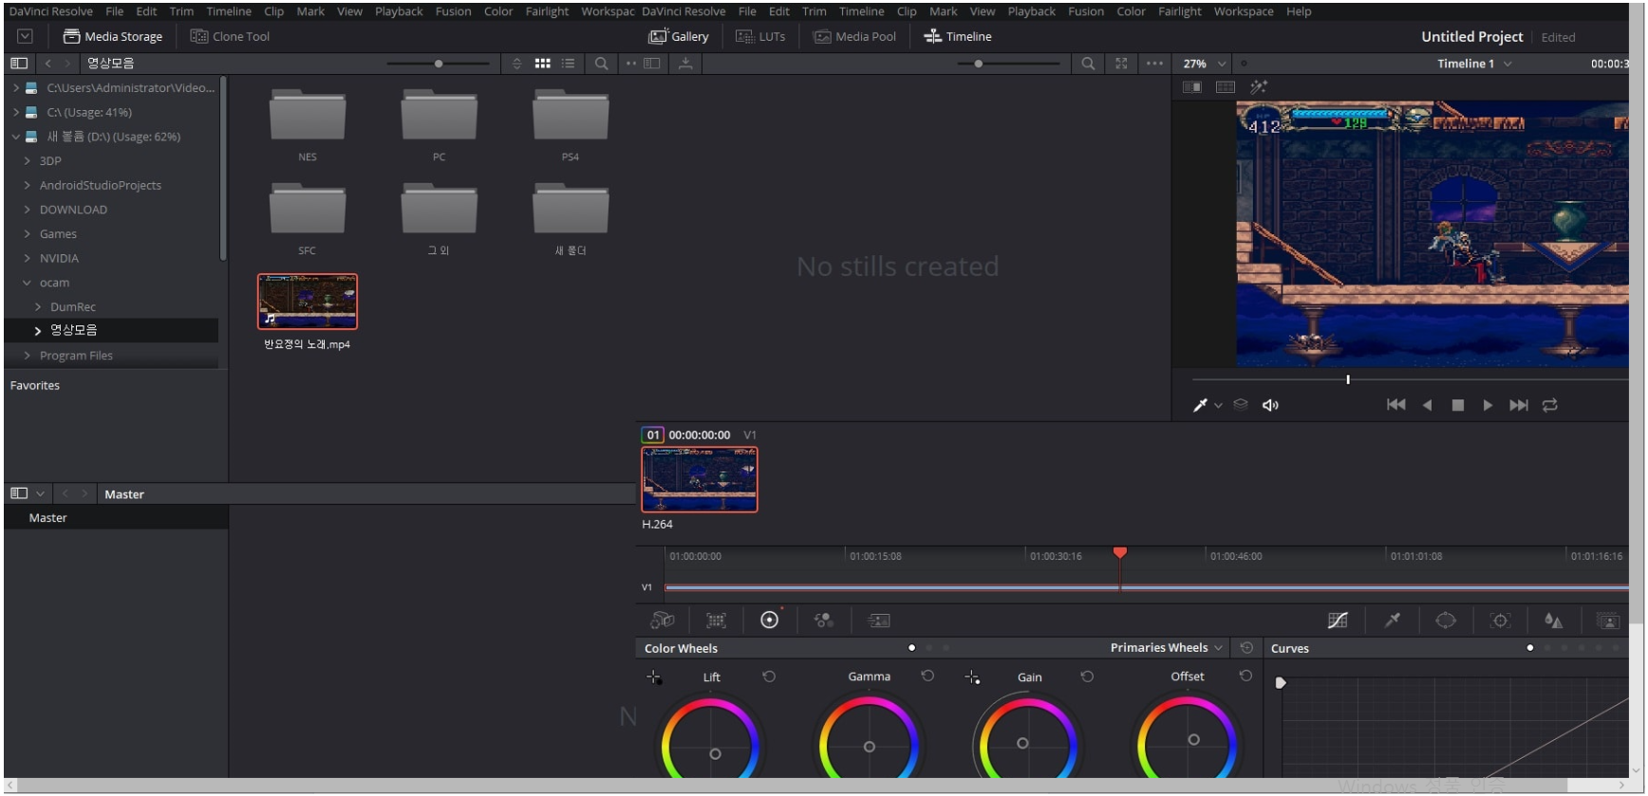
Task: Open the Tracker palette
Action: (x=1500, y=620)
